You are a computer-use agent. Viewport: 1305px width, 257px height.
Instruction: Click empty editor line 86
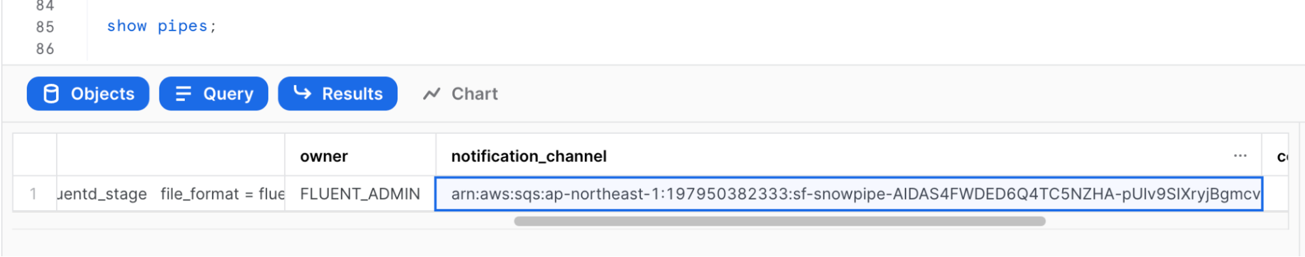click(653, 49)
